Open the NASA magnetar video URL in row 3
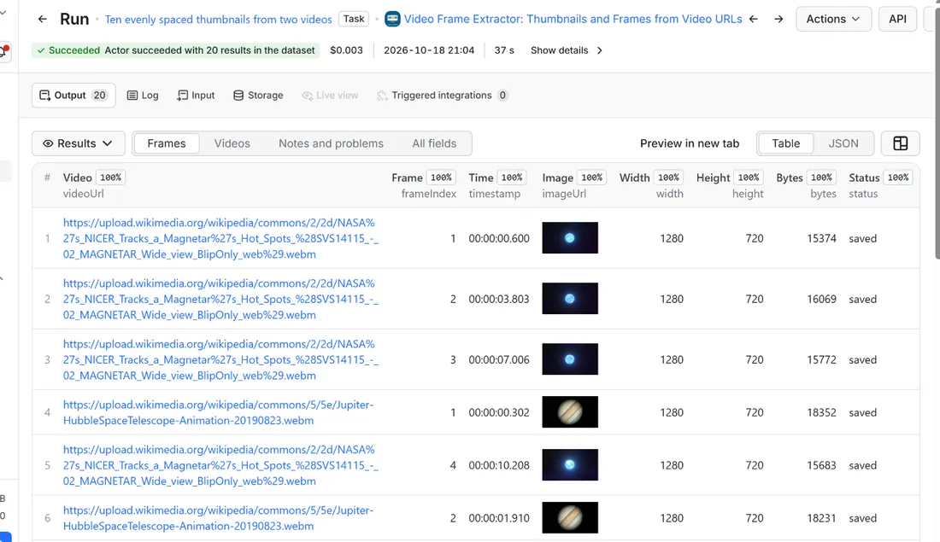940x542 pixels. tap(220, 360)
